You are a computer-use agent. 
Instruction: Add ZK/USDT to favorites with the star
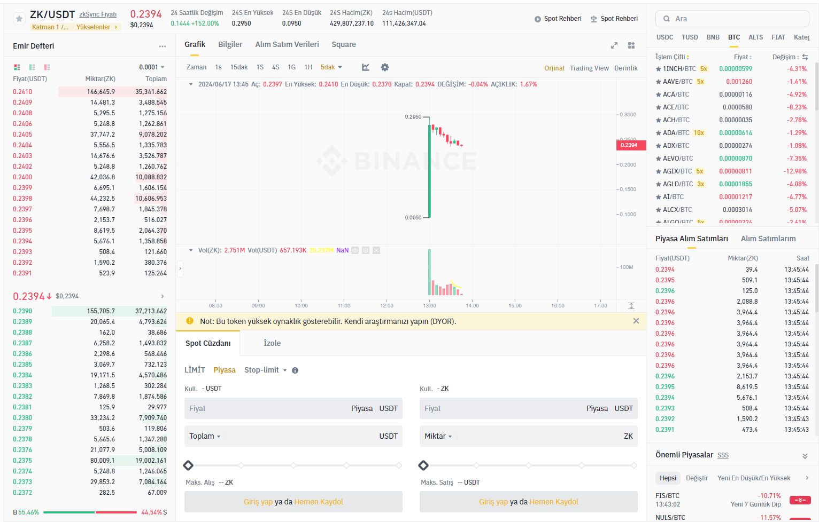[19, 19]
